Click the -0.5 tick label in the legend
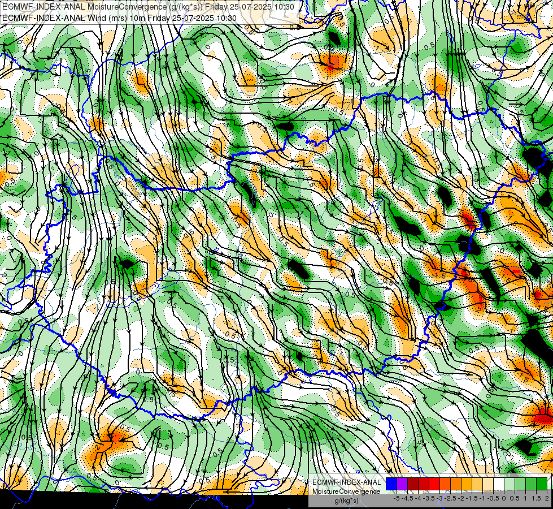Viewport: 553px width, 509px height. [x=493, y=498]
